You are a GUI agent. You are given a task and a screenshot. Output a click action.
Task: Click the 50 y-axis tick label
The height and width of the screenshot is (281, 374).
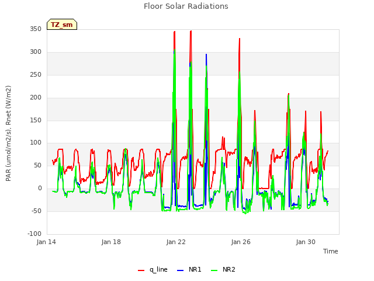point(37,165)
